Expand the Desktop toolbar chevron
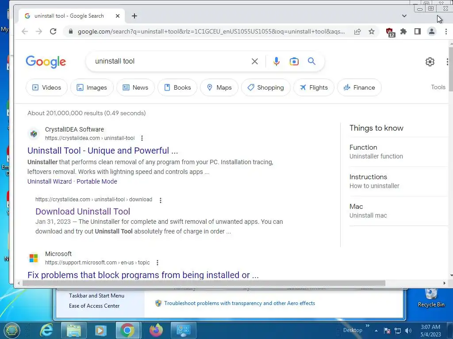 click(368, 326)
